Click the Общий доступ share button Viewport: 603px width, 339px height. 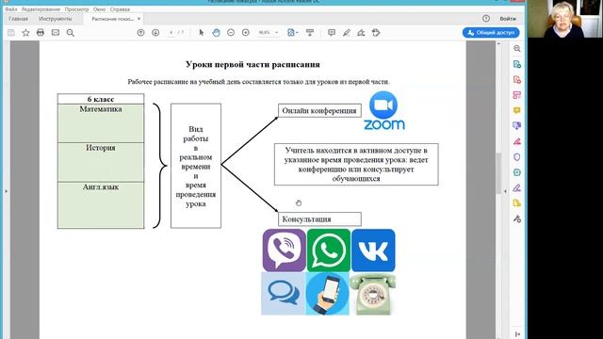point(491,33)
